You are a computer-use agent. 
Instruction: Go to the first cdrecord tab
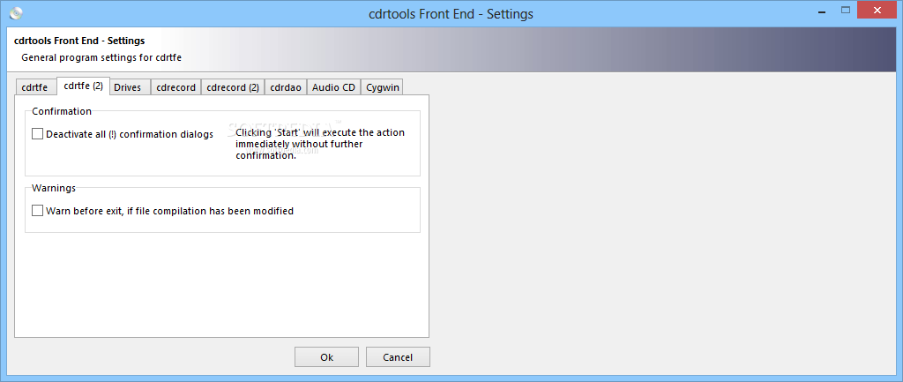[x=175, y=87]
